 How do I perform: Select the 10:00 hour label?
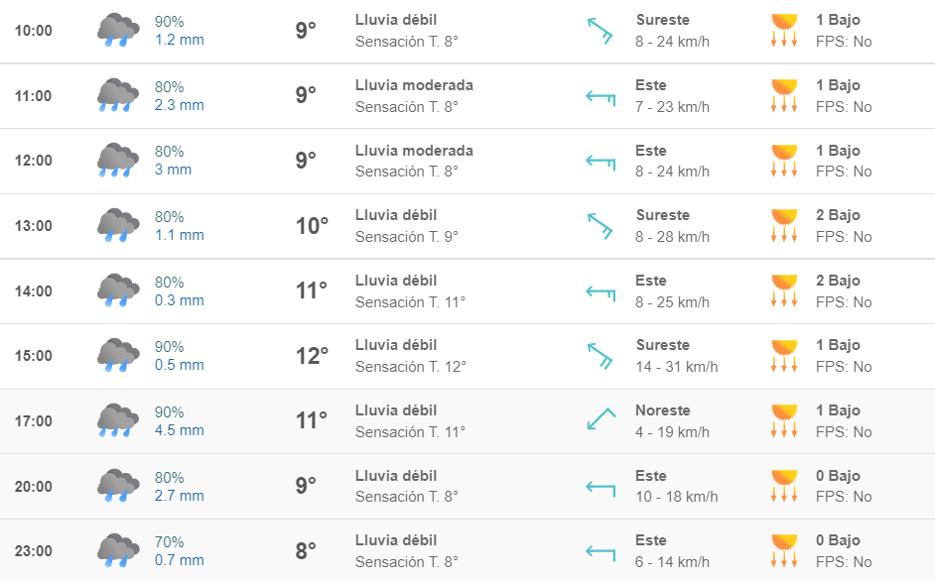[x=34, y=31]
